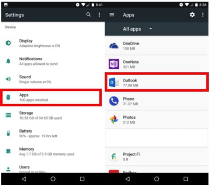Select Project Fi in app list
The width and height of the screenshot is (210, 187).
click(156, 156)
